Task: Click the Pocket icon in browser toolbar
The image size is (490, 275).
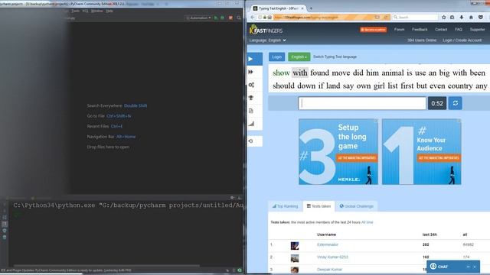Action: 481,17
